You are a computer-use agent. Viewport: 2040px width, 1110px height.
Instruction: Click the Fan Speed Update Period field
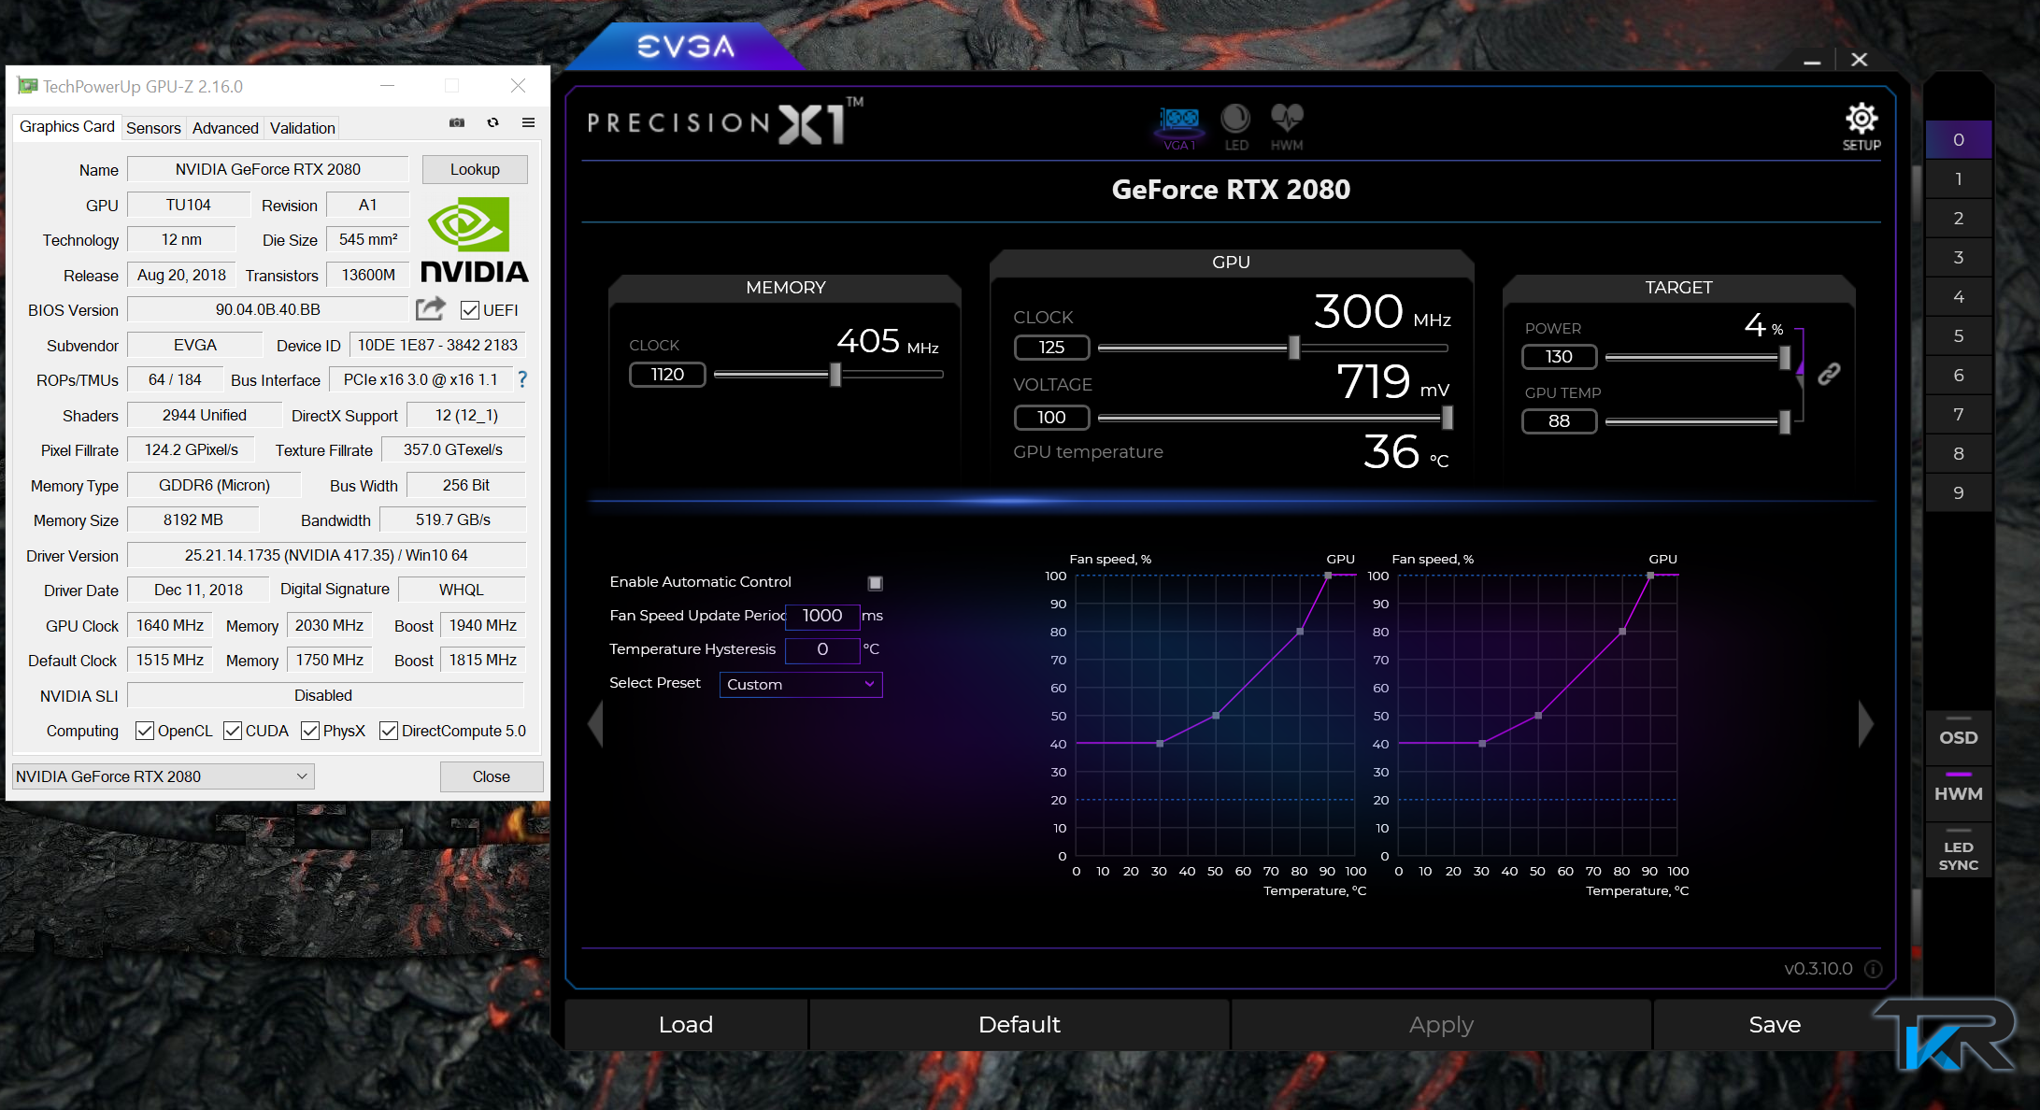pyautogui.click(x=822, y=616)
